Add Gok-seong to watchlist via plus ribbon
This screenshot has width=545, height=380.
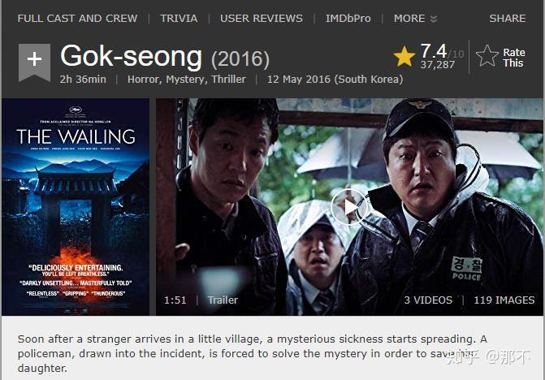point(34,63)
